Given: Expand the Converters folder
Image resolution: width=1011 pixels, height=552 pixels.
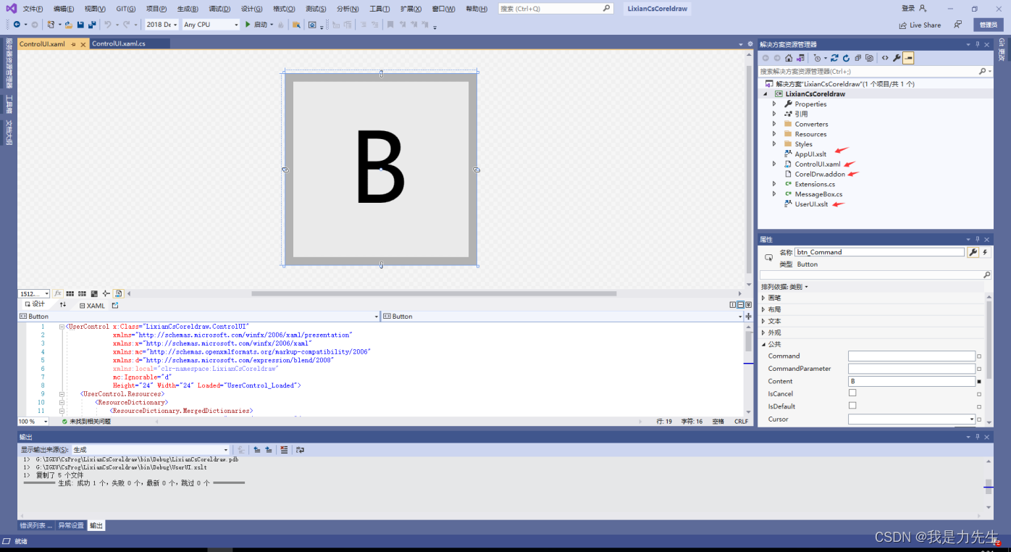Looking at the screenshot, I should 774,124.
